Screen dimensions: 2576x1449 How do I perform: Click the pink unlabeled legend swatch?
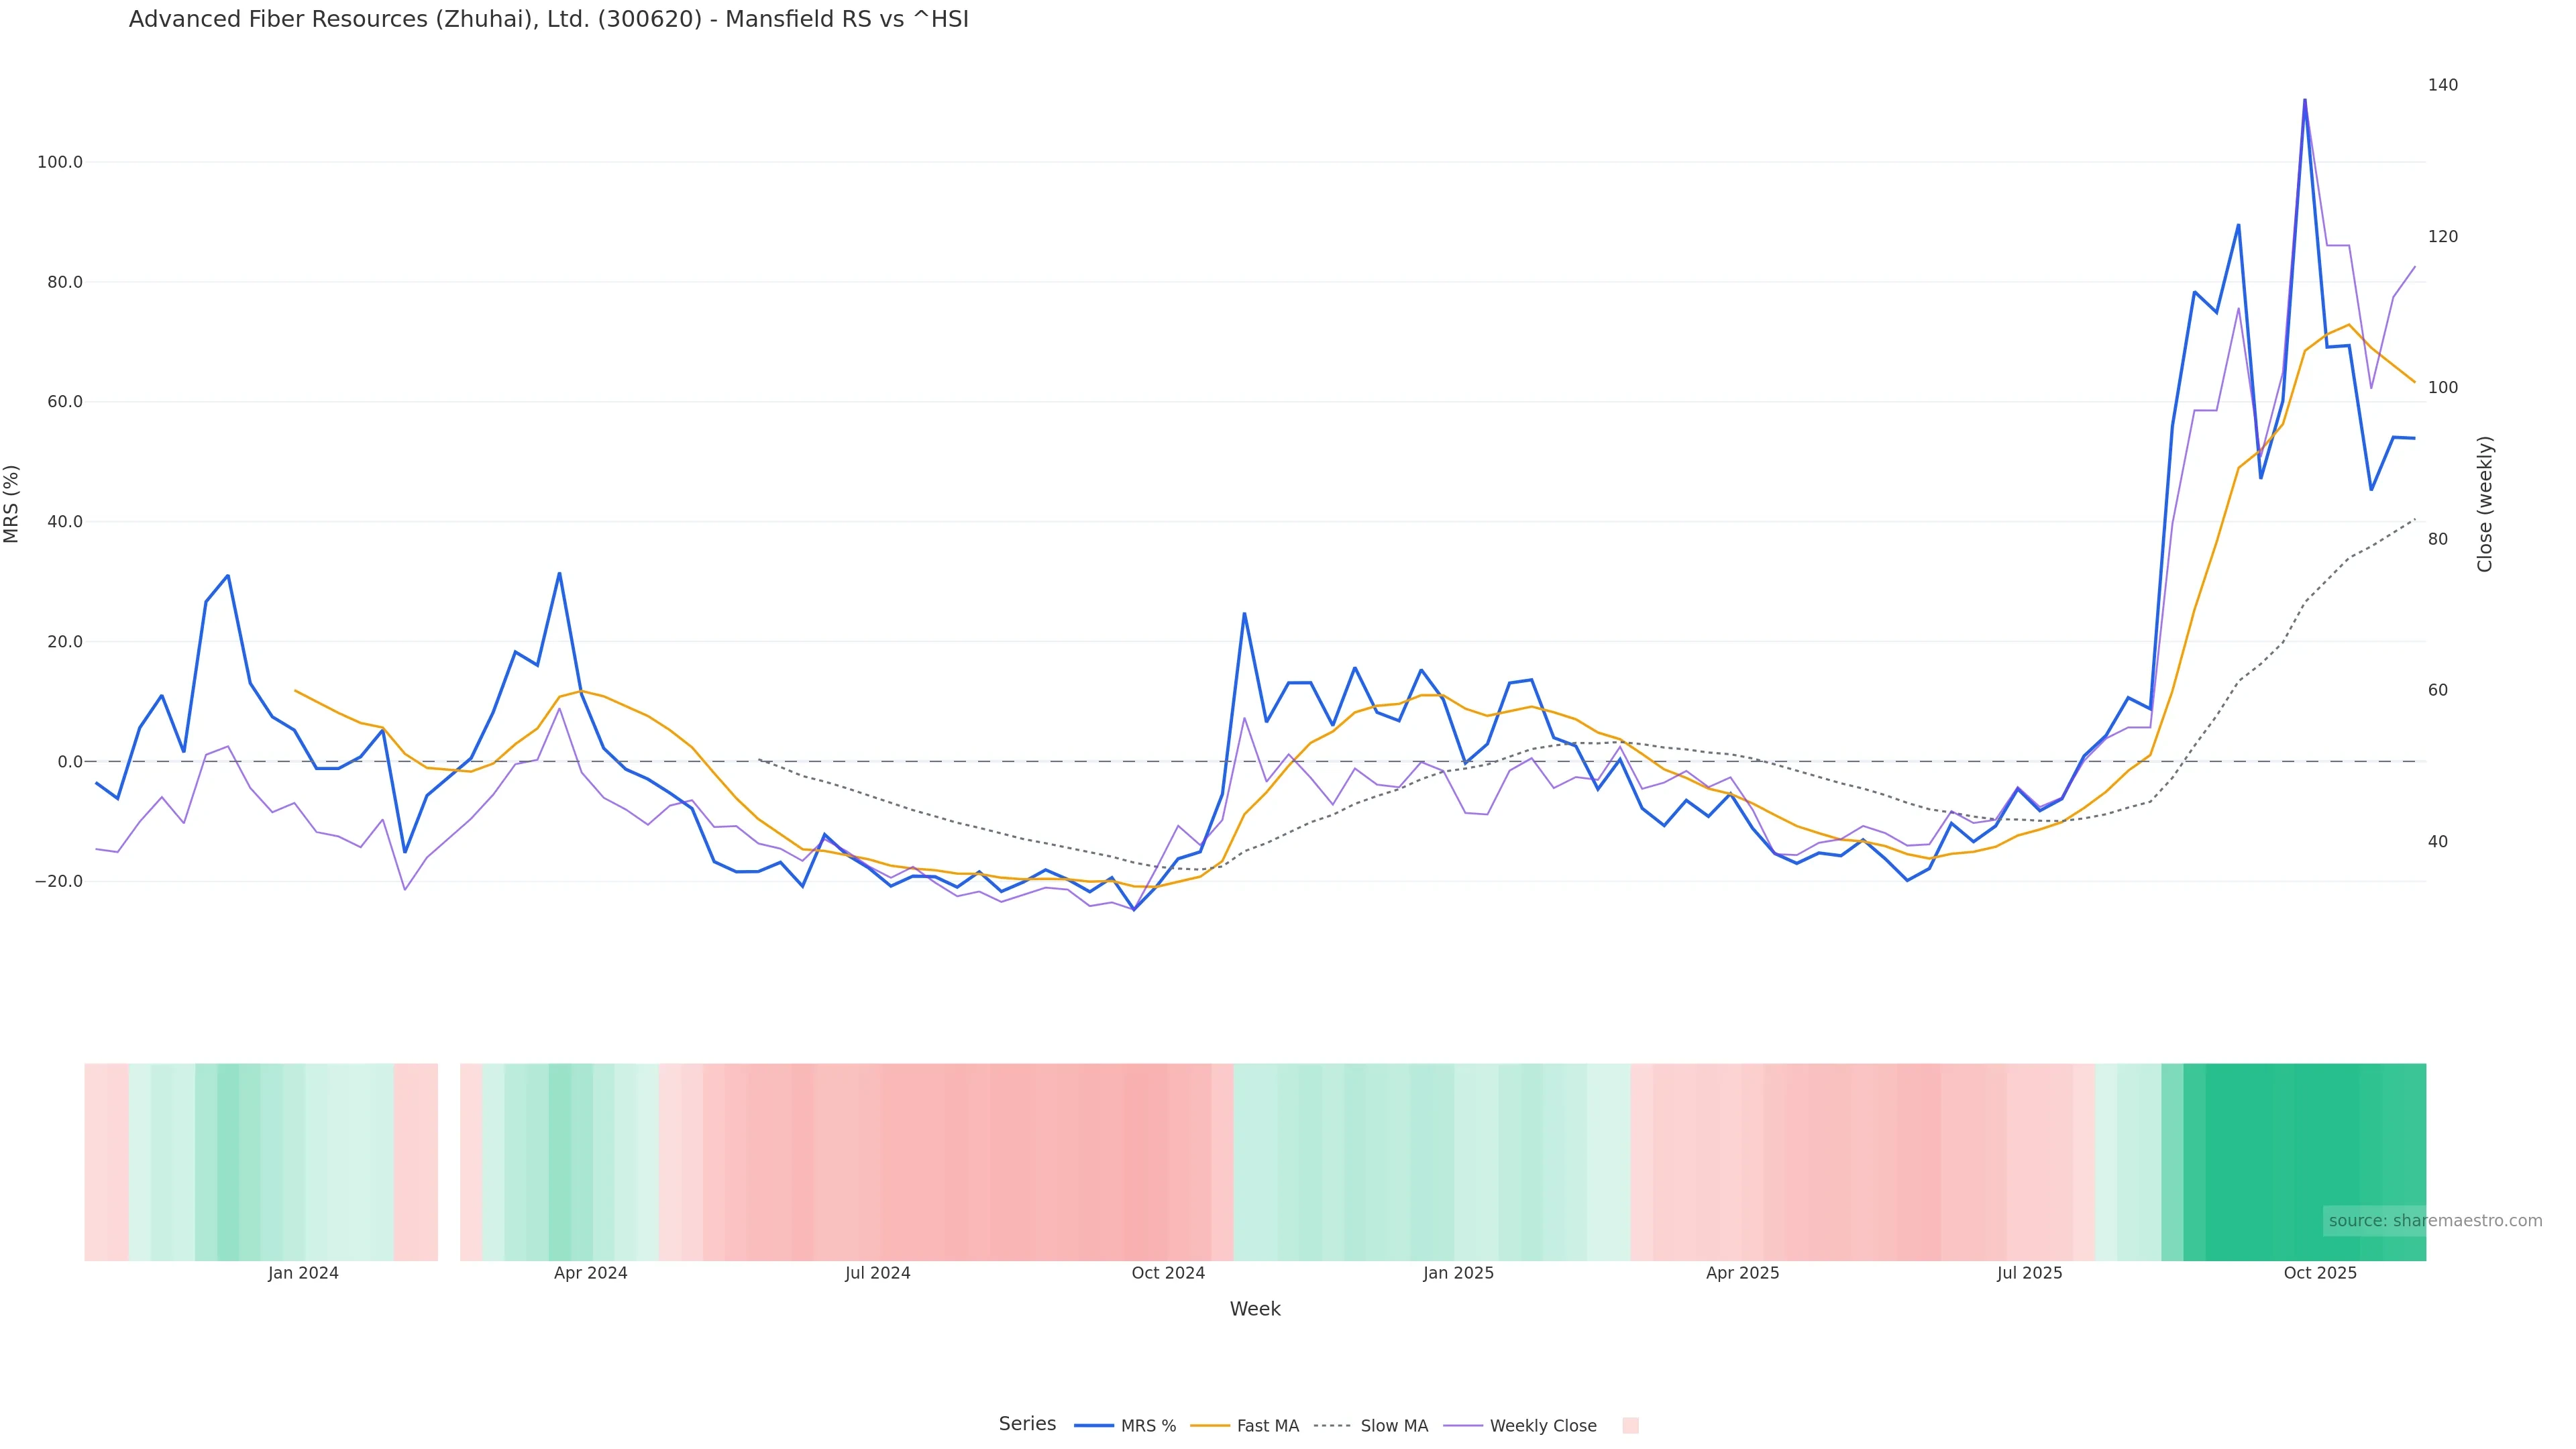coord(1630,1426)
